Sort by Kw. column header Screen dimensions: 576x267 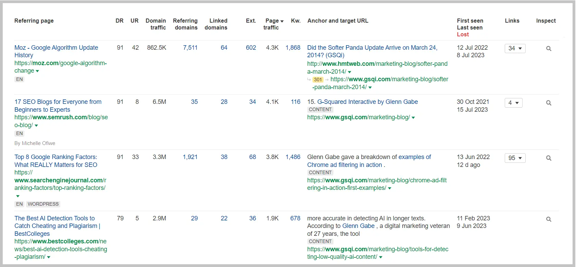tap(296, 21)
